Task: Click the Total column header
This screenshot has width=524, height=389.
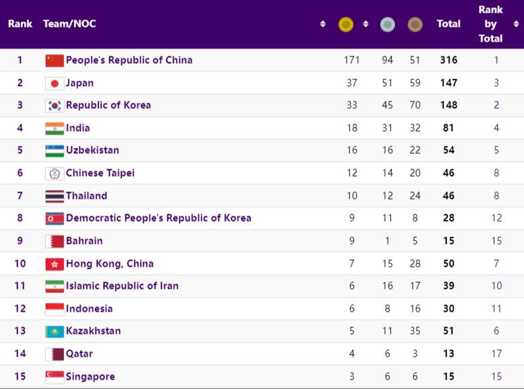Action: coord(448,24)
